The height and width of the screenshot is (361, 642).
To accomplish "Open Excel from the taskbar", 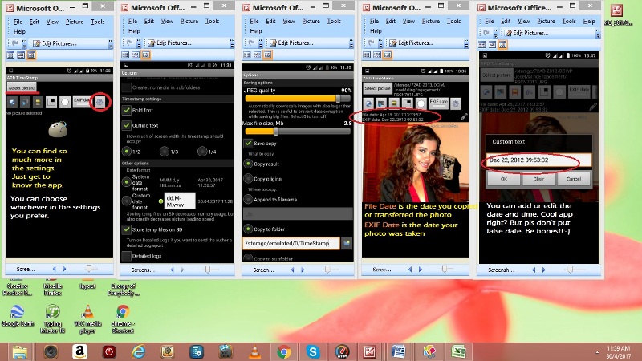I will click(x=457, y=351).
